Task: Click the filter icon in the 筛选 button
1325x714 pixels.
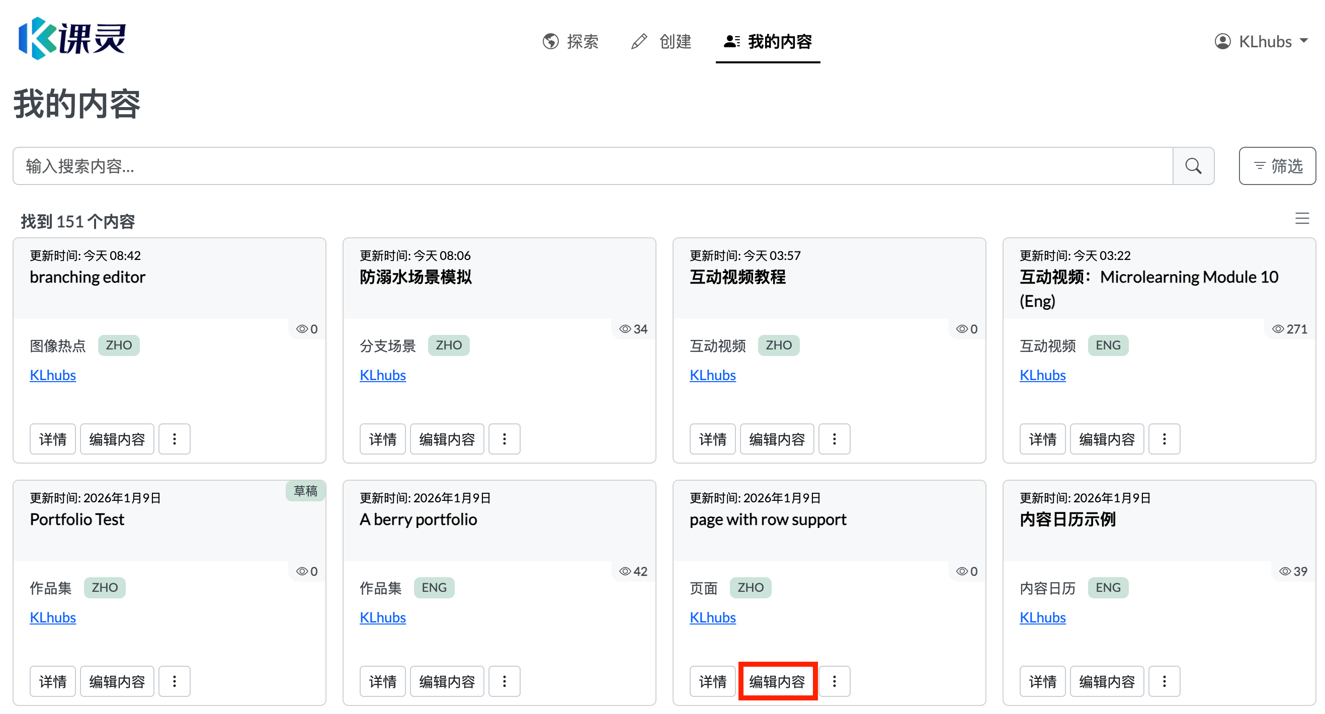Action: click(x=1259, y=165)
